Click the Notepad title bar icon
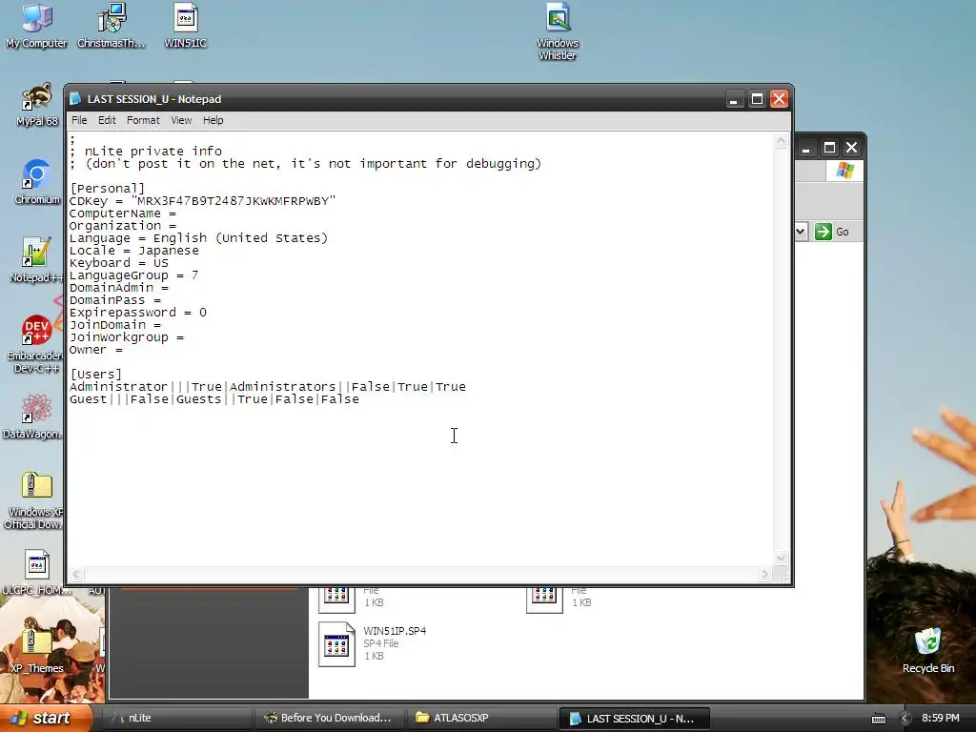976x732 pixels. point(76,99)
